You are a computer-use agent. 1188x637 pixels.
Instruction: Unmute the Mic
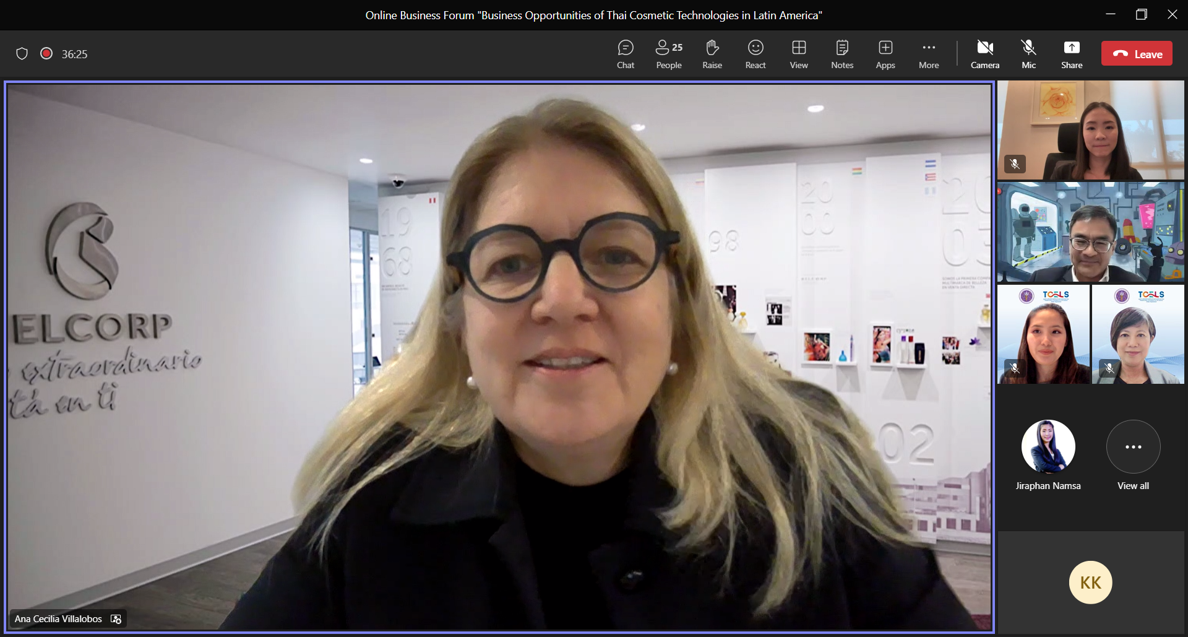click(x=1028, y=54)
